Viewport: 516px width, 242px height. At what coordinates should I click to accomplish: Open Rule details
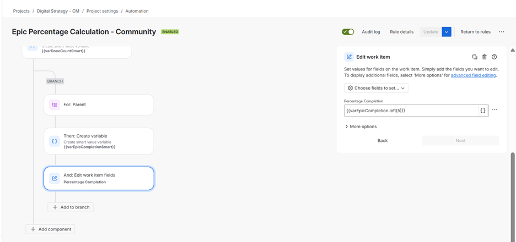click(x=401, y=32)
